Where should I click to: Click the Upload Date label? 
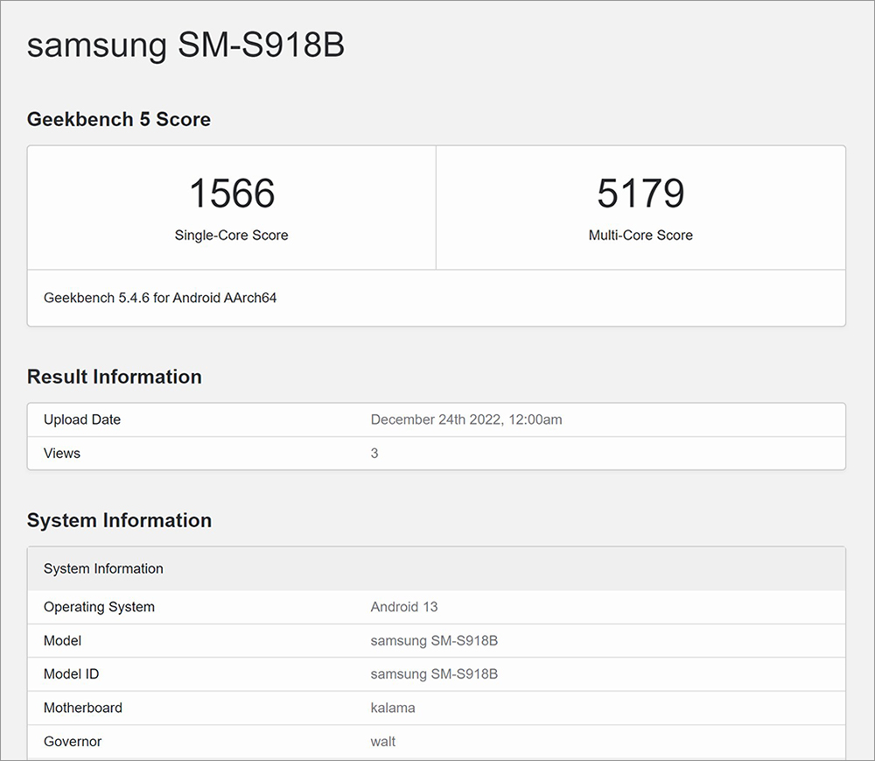click(x=82, y=419)
